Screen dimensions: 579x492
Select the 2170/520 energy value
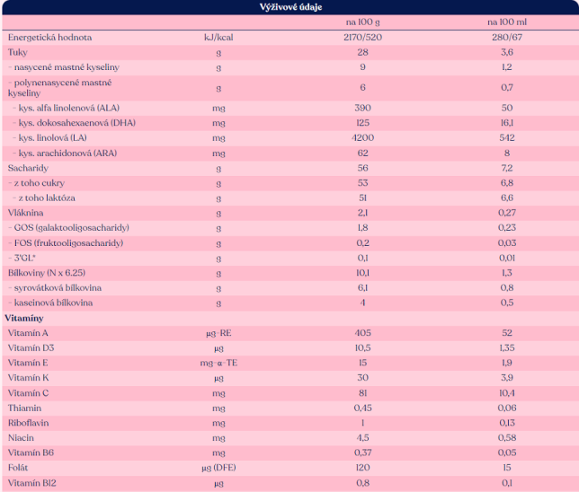tap(365, 38)
